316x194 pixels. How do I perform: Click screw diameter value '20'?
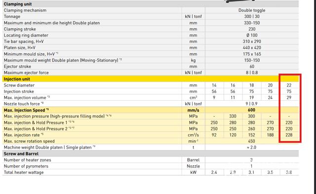270,85
